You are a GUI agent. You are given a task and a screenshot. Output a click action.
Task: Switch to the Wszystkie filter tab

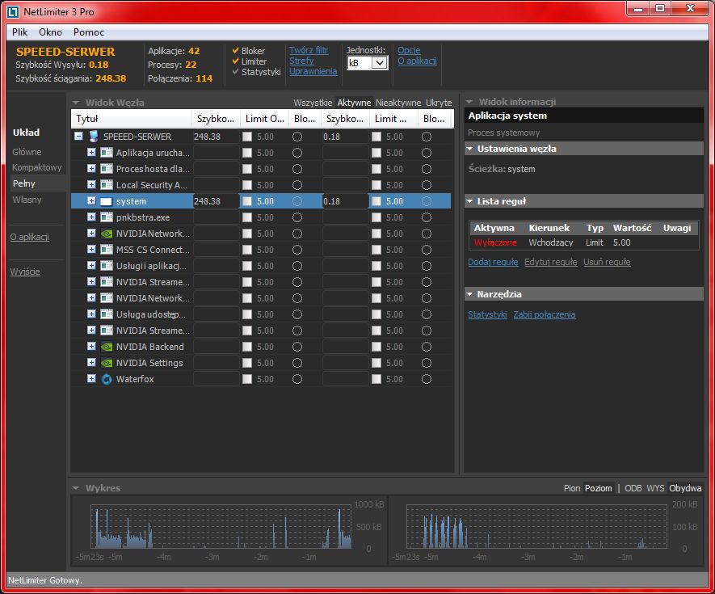pyautogui.click(x=313, y=103)
